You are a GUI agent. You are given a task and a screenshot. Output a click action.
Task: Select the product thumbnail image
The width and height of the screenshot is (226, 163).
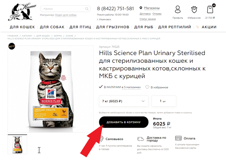(17, 144)
